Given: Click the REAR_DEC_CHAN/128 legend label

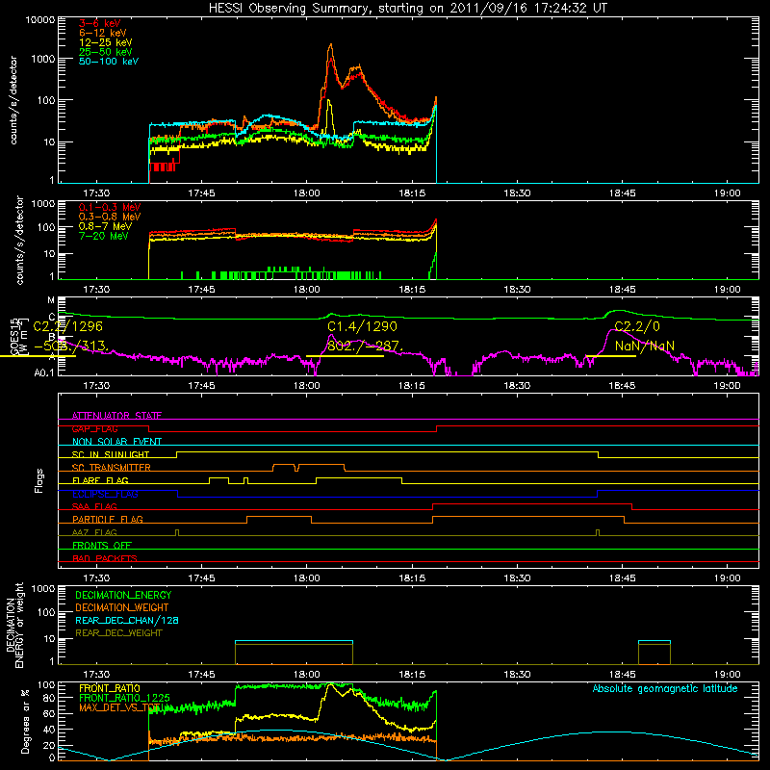Looking at the screenshot, I should 127,620.
